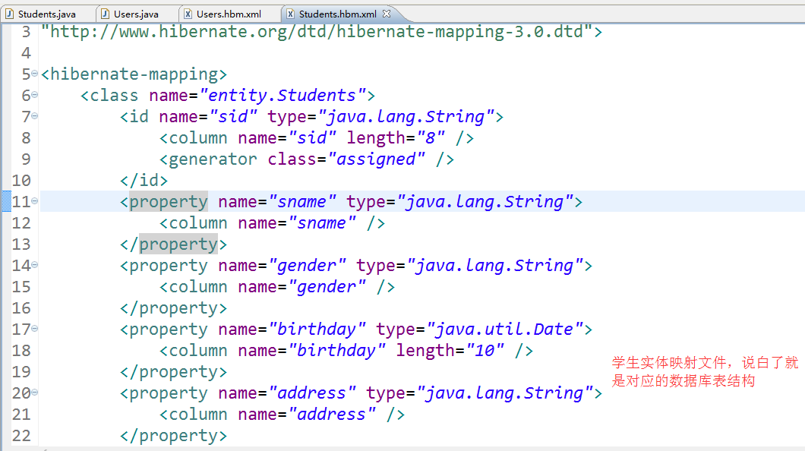Collapse the hibernate-mapping fold at line 5
Viewport: 805px width, 451px height.
tap(34, 74)
